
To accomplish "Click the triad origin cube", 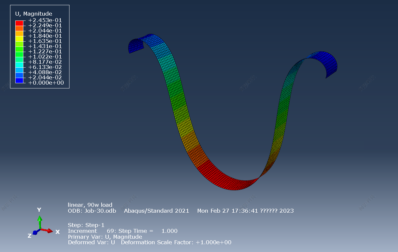I will pos(40,229).
